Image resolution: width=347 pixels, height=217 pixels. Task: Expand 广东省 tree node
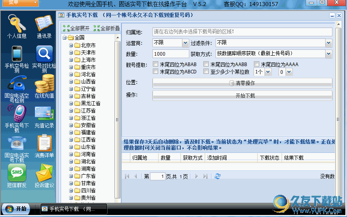coord(71,176)
